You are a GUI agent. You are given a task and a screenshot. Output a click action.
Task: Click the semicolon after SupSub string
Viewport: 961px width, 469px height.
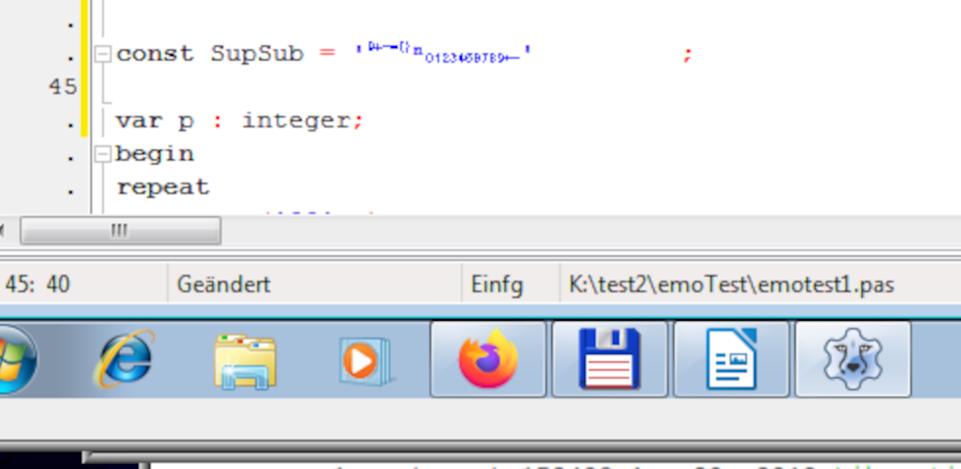(x=687, y=56)
